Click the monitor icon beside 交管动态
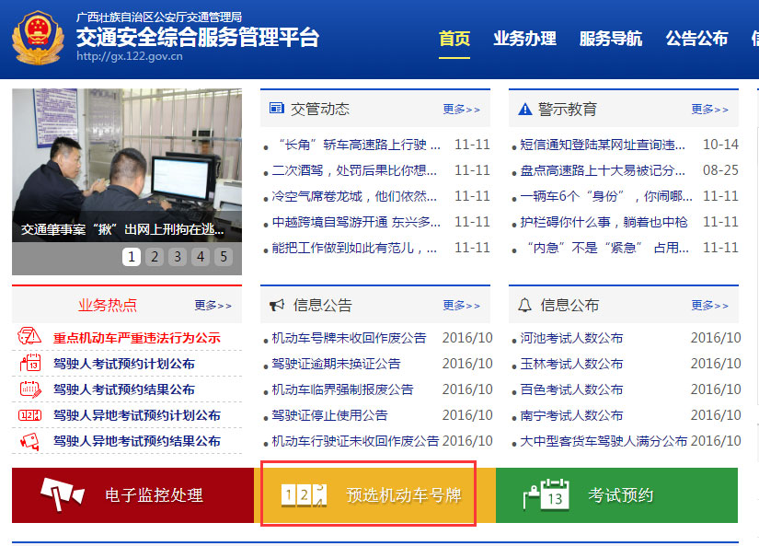 275,109
